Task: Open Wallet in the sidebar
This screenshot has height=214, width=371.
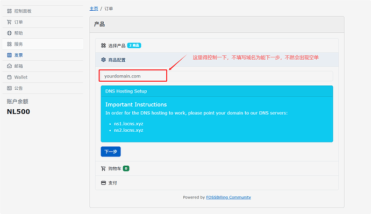Action: pyautogui.click(x=43, y=77)
